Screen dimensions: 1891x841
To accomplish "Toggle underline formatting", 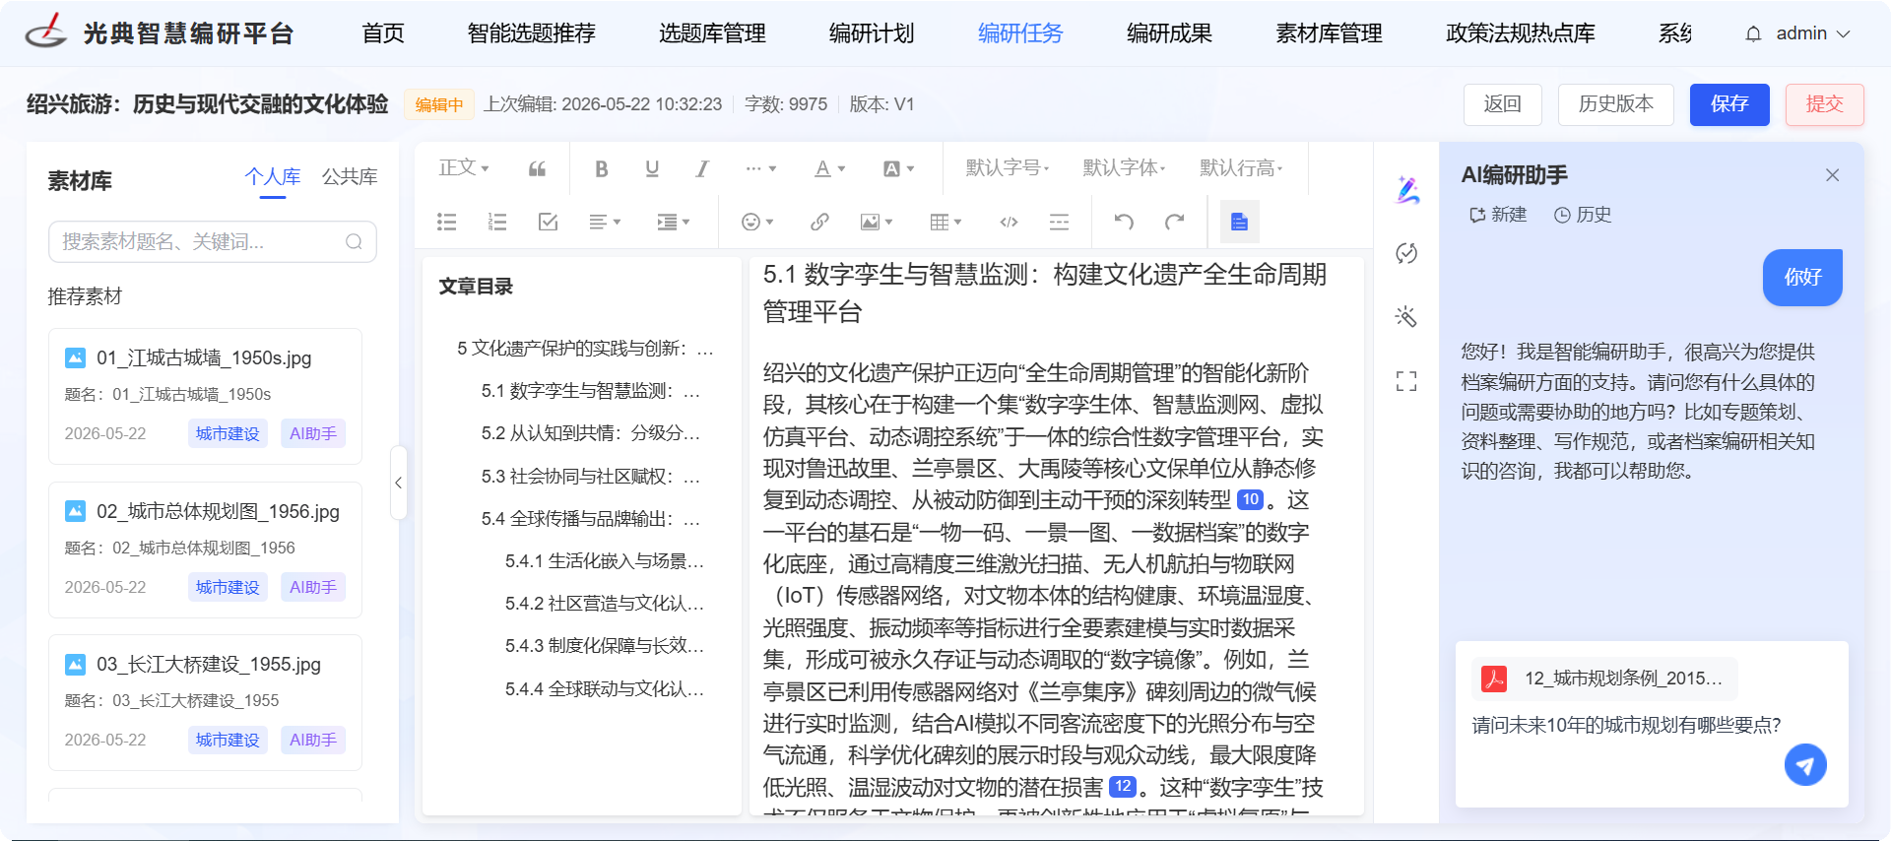I will tap(651, 168).
